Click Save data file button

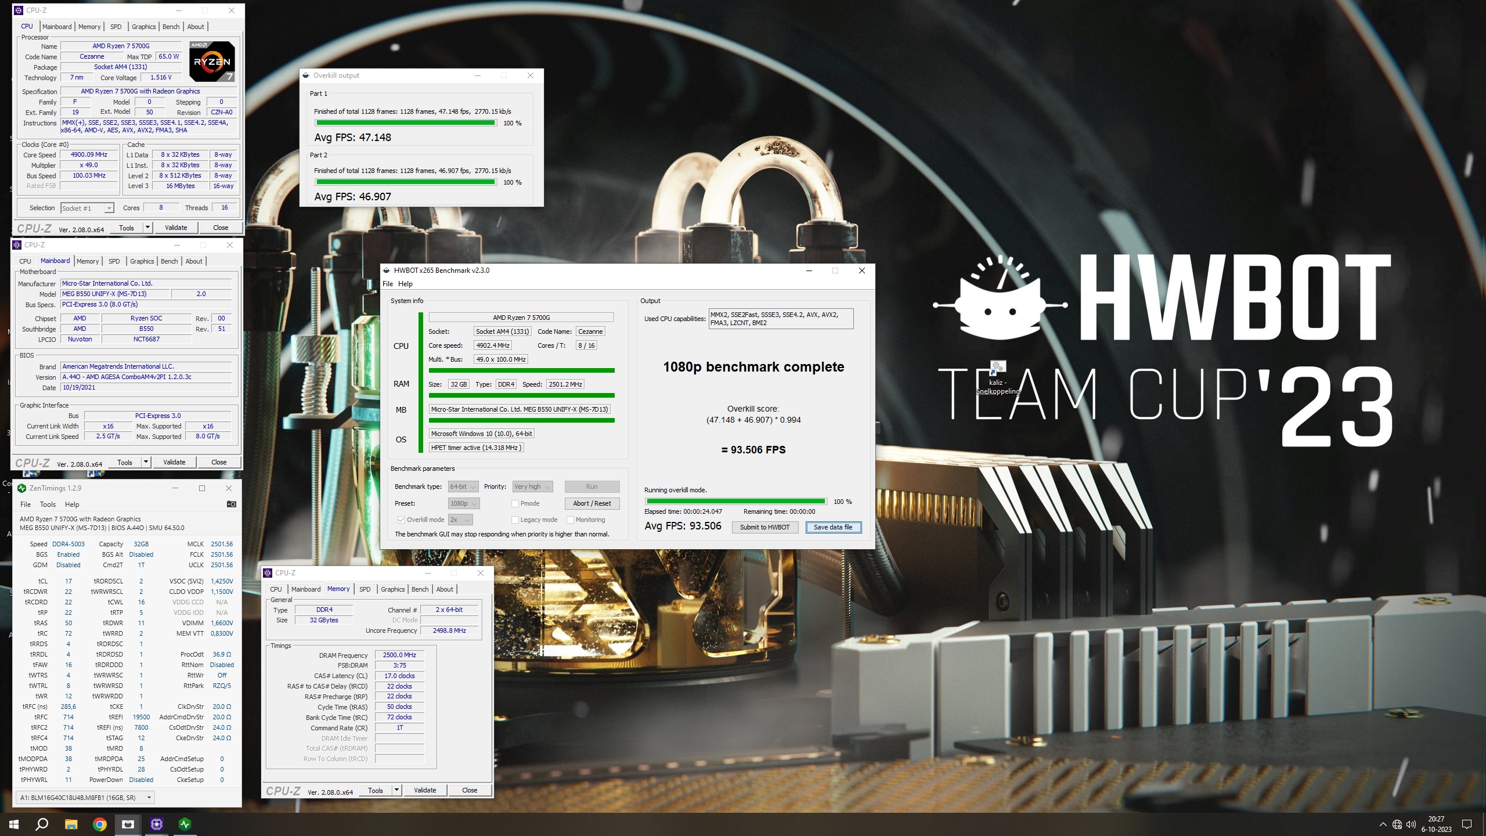click(x=833, y=527)
